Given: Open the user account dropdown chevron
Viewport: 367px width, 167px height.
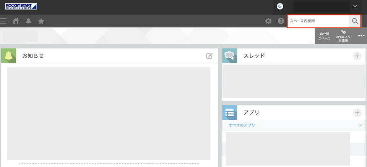Looking at the screenshot, I should [x=355, y=6].
